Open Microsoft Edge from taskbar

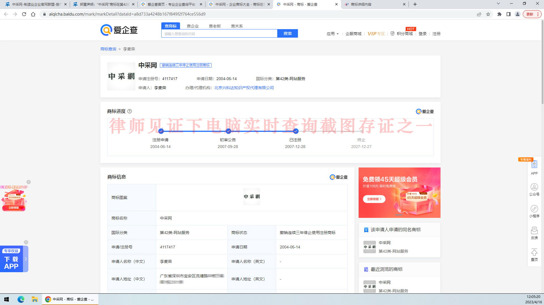21,299
